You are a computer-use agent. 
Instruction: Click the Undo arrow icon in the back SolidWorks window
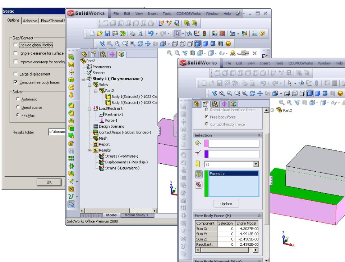(151, 33)
